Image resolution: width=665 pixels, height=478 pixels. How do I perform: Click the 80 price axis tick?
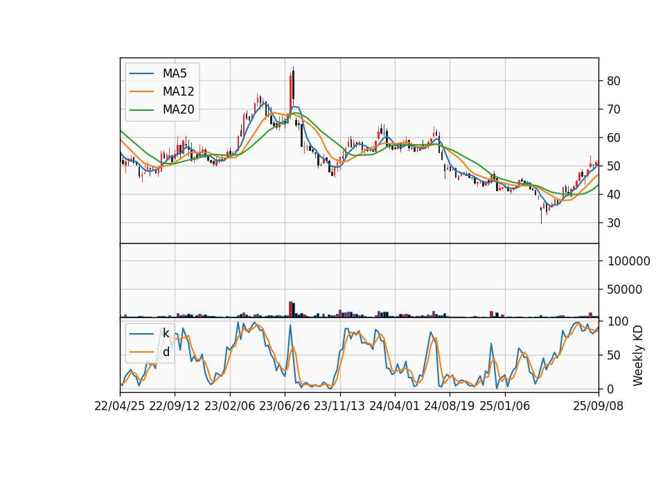point(614,81)
